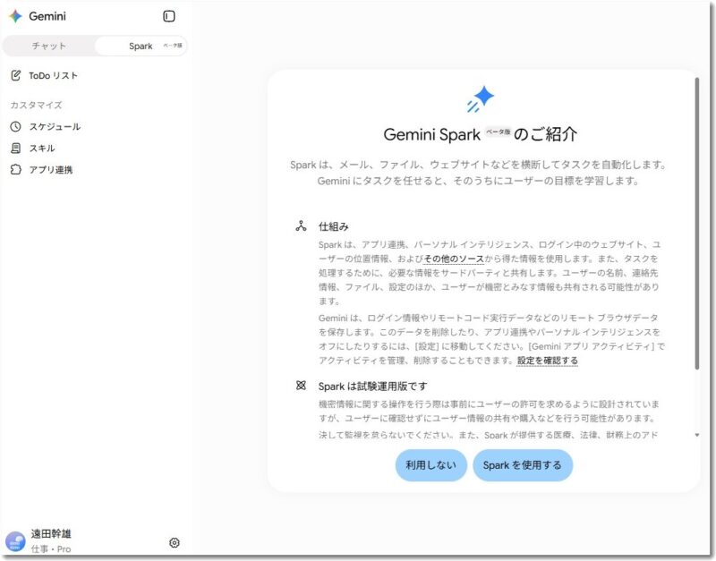Click the 仕組み section heading
Viewport: 716px width, 561px height.
(333, 226)
